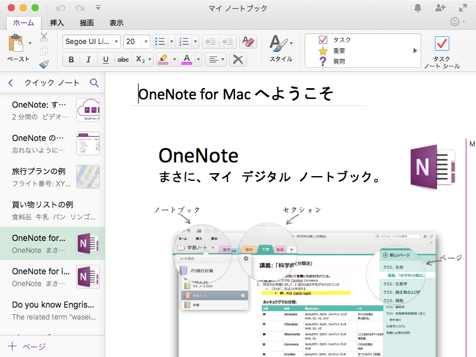Open the subscript options dropdown arrow
This screenshot has width=476, height=357.
(x=150, y=59)
